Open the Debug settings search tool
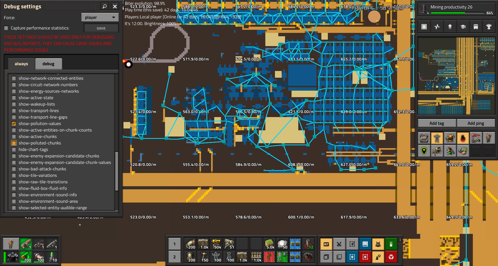498x266 pixels. (105, 6)
